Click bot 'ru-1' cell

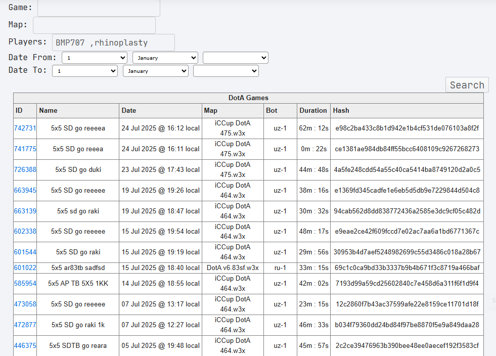tap(280, 268)
